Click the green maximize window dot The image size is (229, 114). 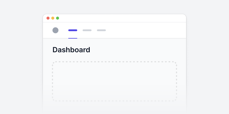coord(58,18)
